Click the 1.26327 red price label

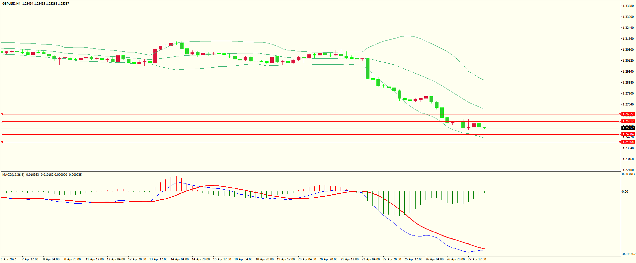(628, 114)
